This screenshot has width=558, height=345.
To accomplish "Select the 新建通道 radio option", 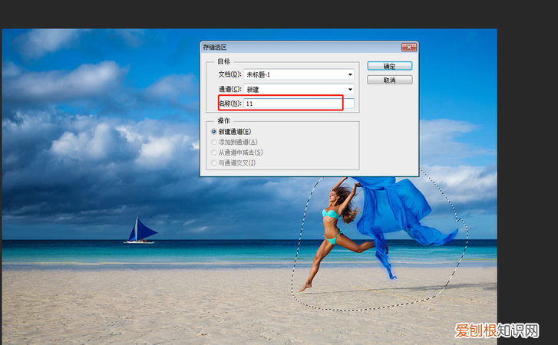I will tap(214, 132).
